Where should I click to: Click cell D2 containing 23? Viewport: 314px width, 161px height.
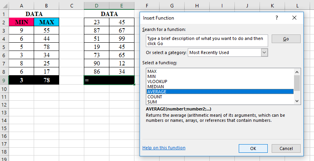(96, 22)
